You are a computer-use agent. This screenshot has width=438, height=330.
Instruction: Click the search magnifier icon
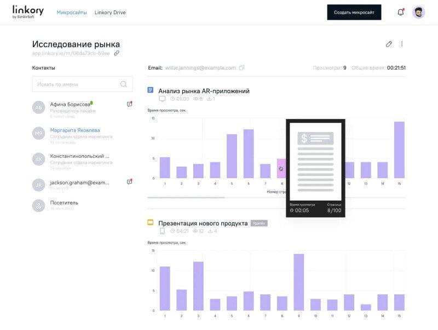(124, 84)
